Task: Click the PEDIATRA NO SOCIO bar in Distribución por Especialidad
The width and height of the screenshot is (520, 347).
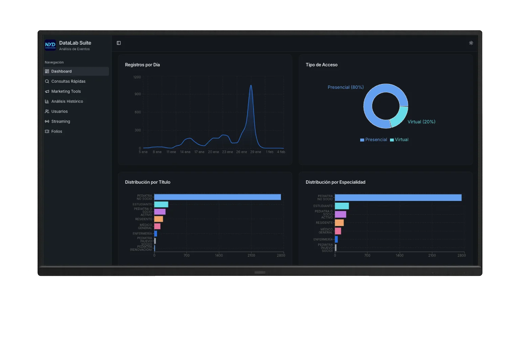Action: click(x=398, y=198)
